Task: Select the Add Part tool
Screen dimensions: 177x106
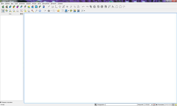Action: point(98,7)
